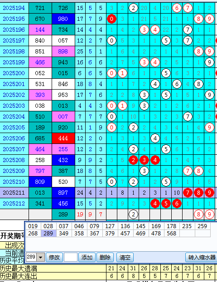Click the 添加 button
Image resolution: width=217 pixels, height=282 pixels.
coord(87,258)
